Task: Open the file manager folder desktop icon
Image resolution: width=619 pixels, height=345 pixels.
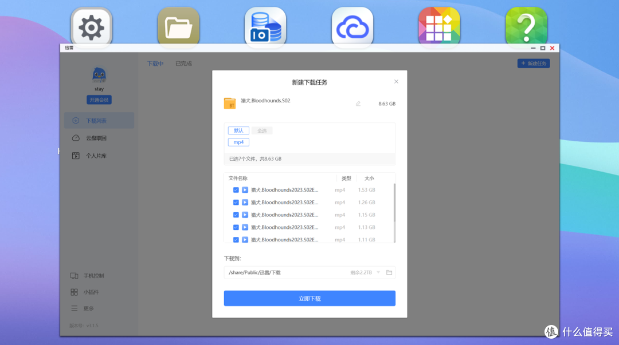Action: pos(178,27)
